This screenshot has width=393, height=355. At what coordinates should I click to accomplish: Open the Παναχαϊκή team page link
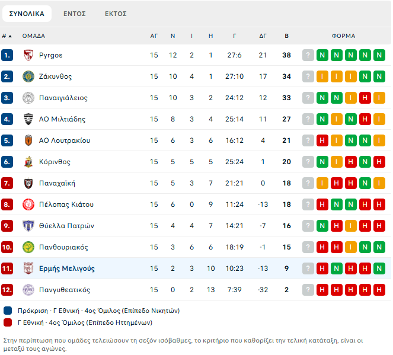57,183
